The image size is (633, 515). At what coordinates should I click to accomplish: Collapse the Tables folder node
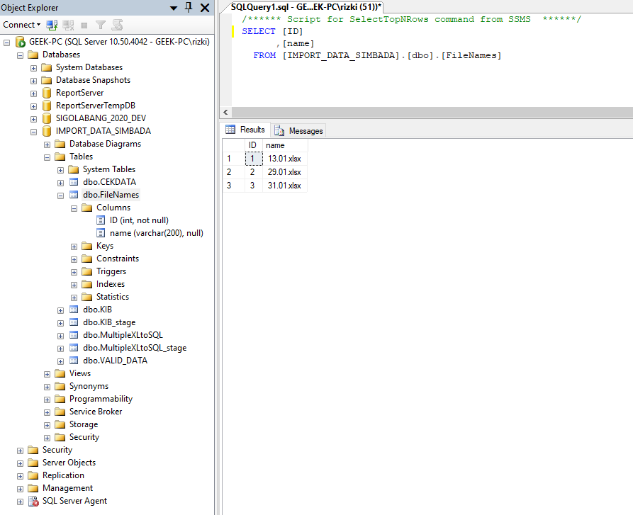tap(47, 157)
